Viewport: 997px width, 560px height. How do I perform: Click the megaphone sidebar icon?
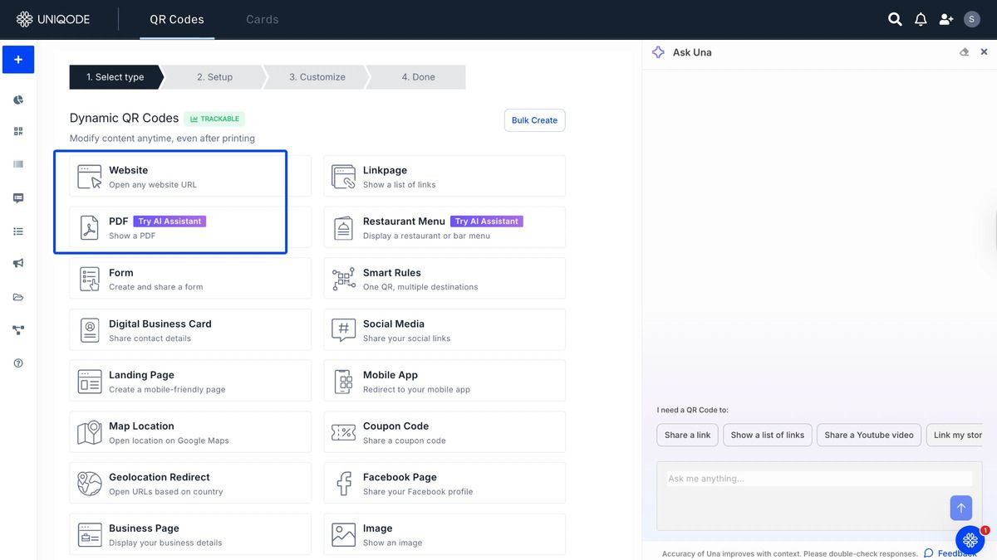(18, 264)
